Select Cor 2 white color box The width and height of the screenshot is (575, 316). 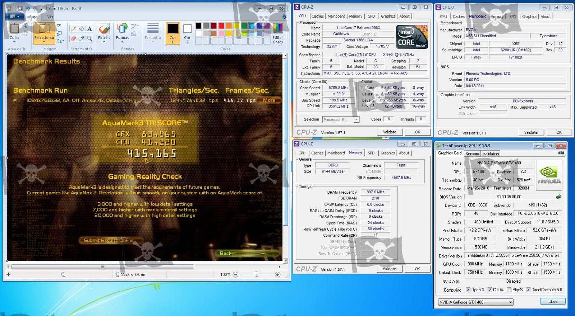point(187,33)
